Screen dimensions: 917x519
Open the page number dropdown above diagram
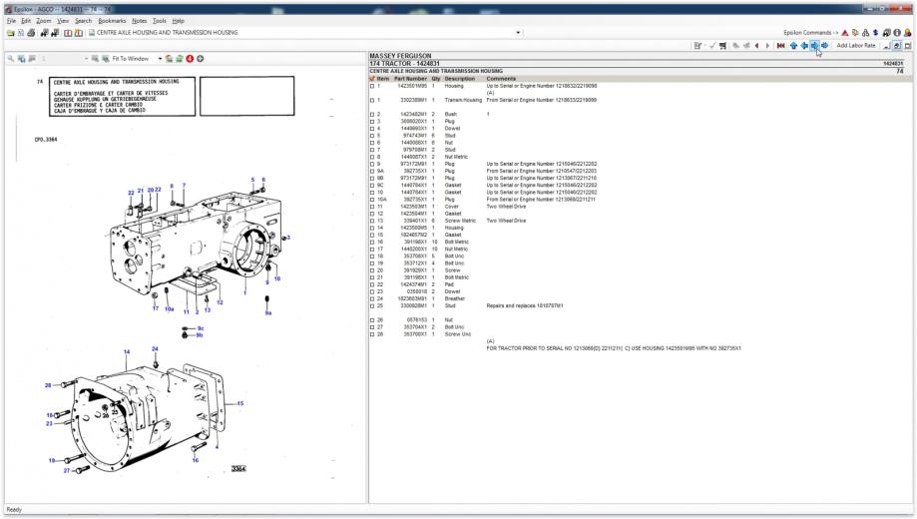(x=86, y=59)
